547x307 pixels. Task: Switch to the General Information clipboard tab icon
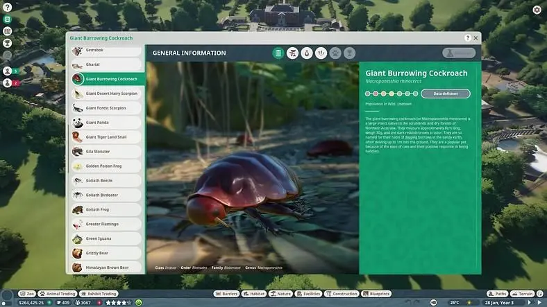[278, 53]
